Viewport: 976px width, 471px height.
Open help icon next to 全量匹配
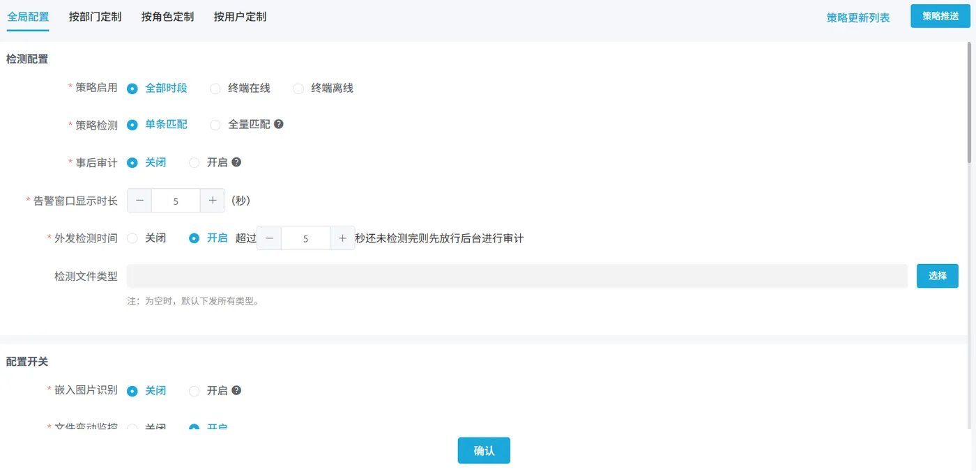[x=279, y=125]
